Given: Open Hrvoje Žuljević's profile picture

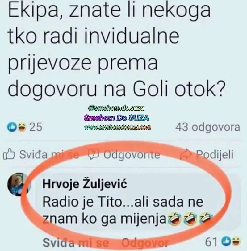Looking at the screenshot, I should (19, 184).
